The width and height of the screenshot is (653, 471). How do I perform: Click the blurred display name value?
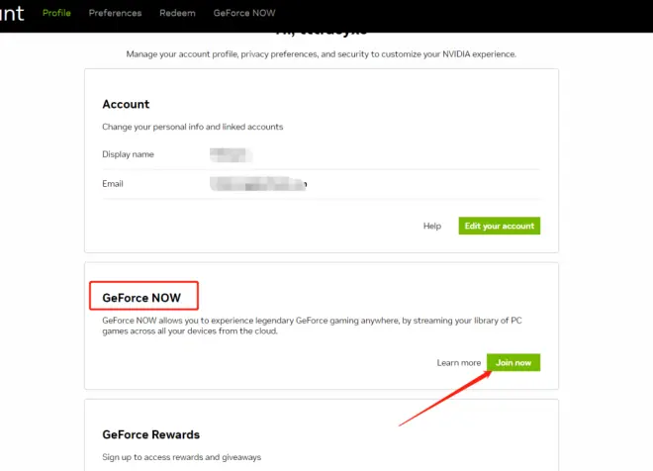(x=232, y=155)
